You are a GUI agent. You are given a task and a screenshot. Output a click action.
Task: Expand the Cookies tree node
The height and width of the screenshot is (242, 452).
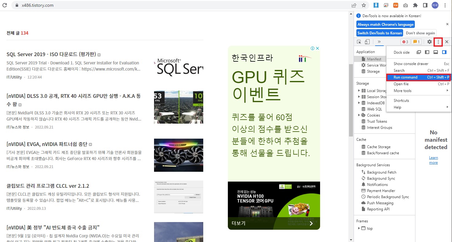[x=359, y=115]
